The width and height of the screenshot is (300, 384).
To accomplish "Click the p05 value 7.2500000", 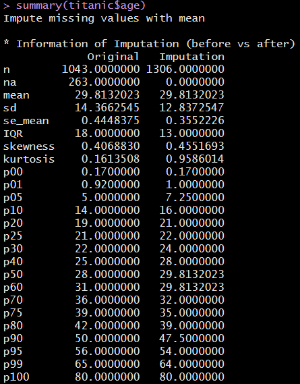I will pos(195,197).
